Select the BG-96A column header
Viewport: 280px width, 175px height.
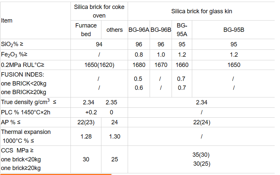139,30
